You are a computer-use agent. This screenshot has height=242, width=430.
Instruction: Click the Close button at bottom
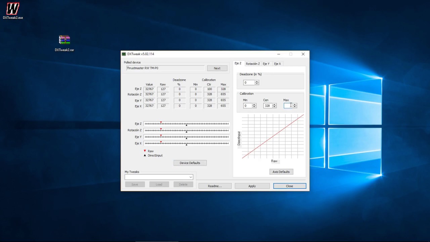290,186
